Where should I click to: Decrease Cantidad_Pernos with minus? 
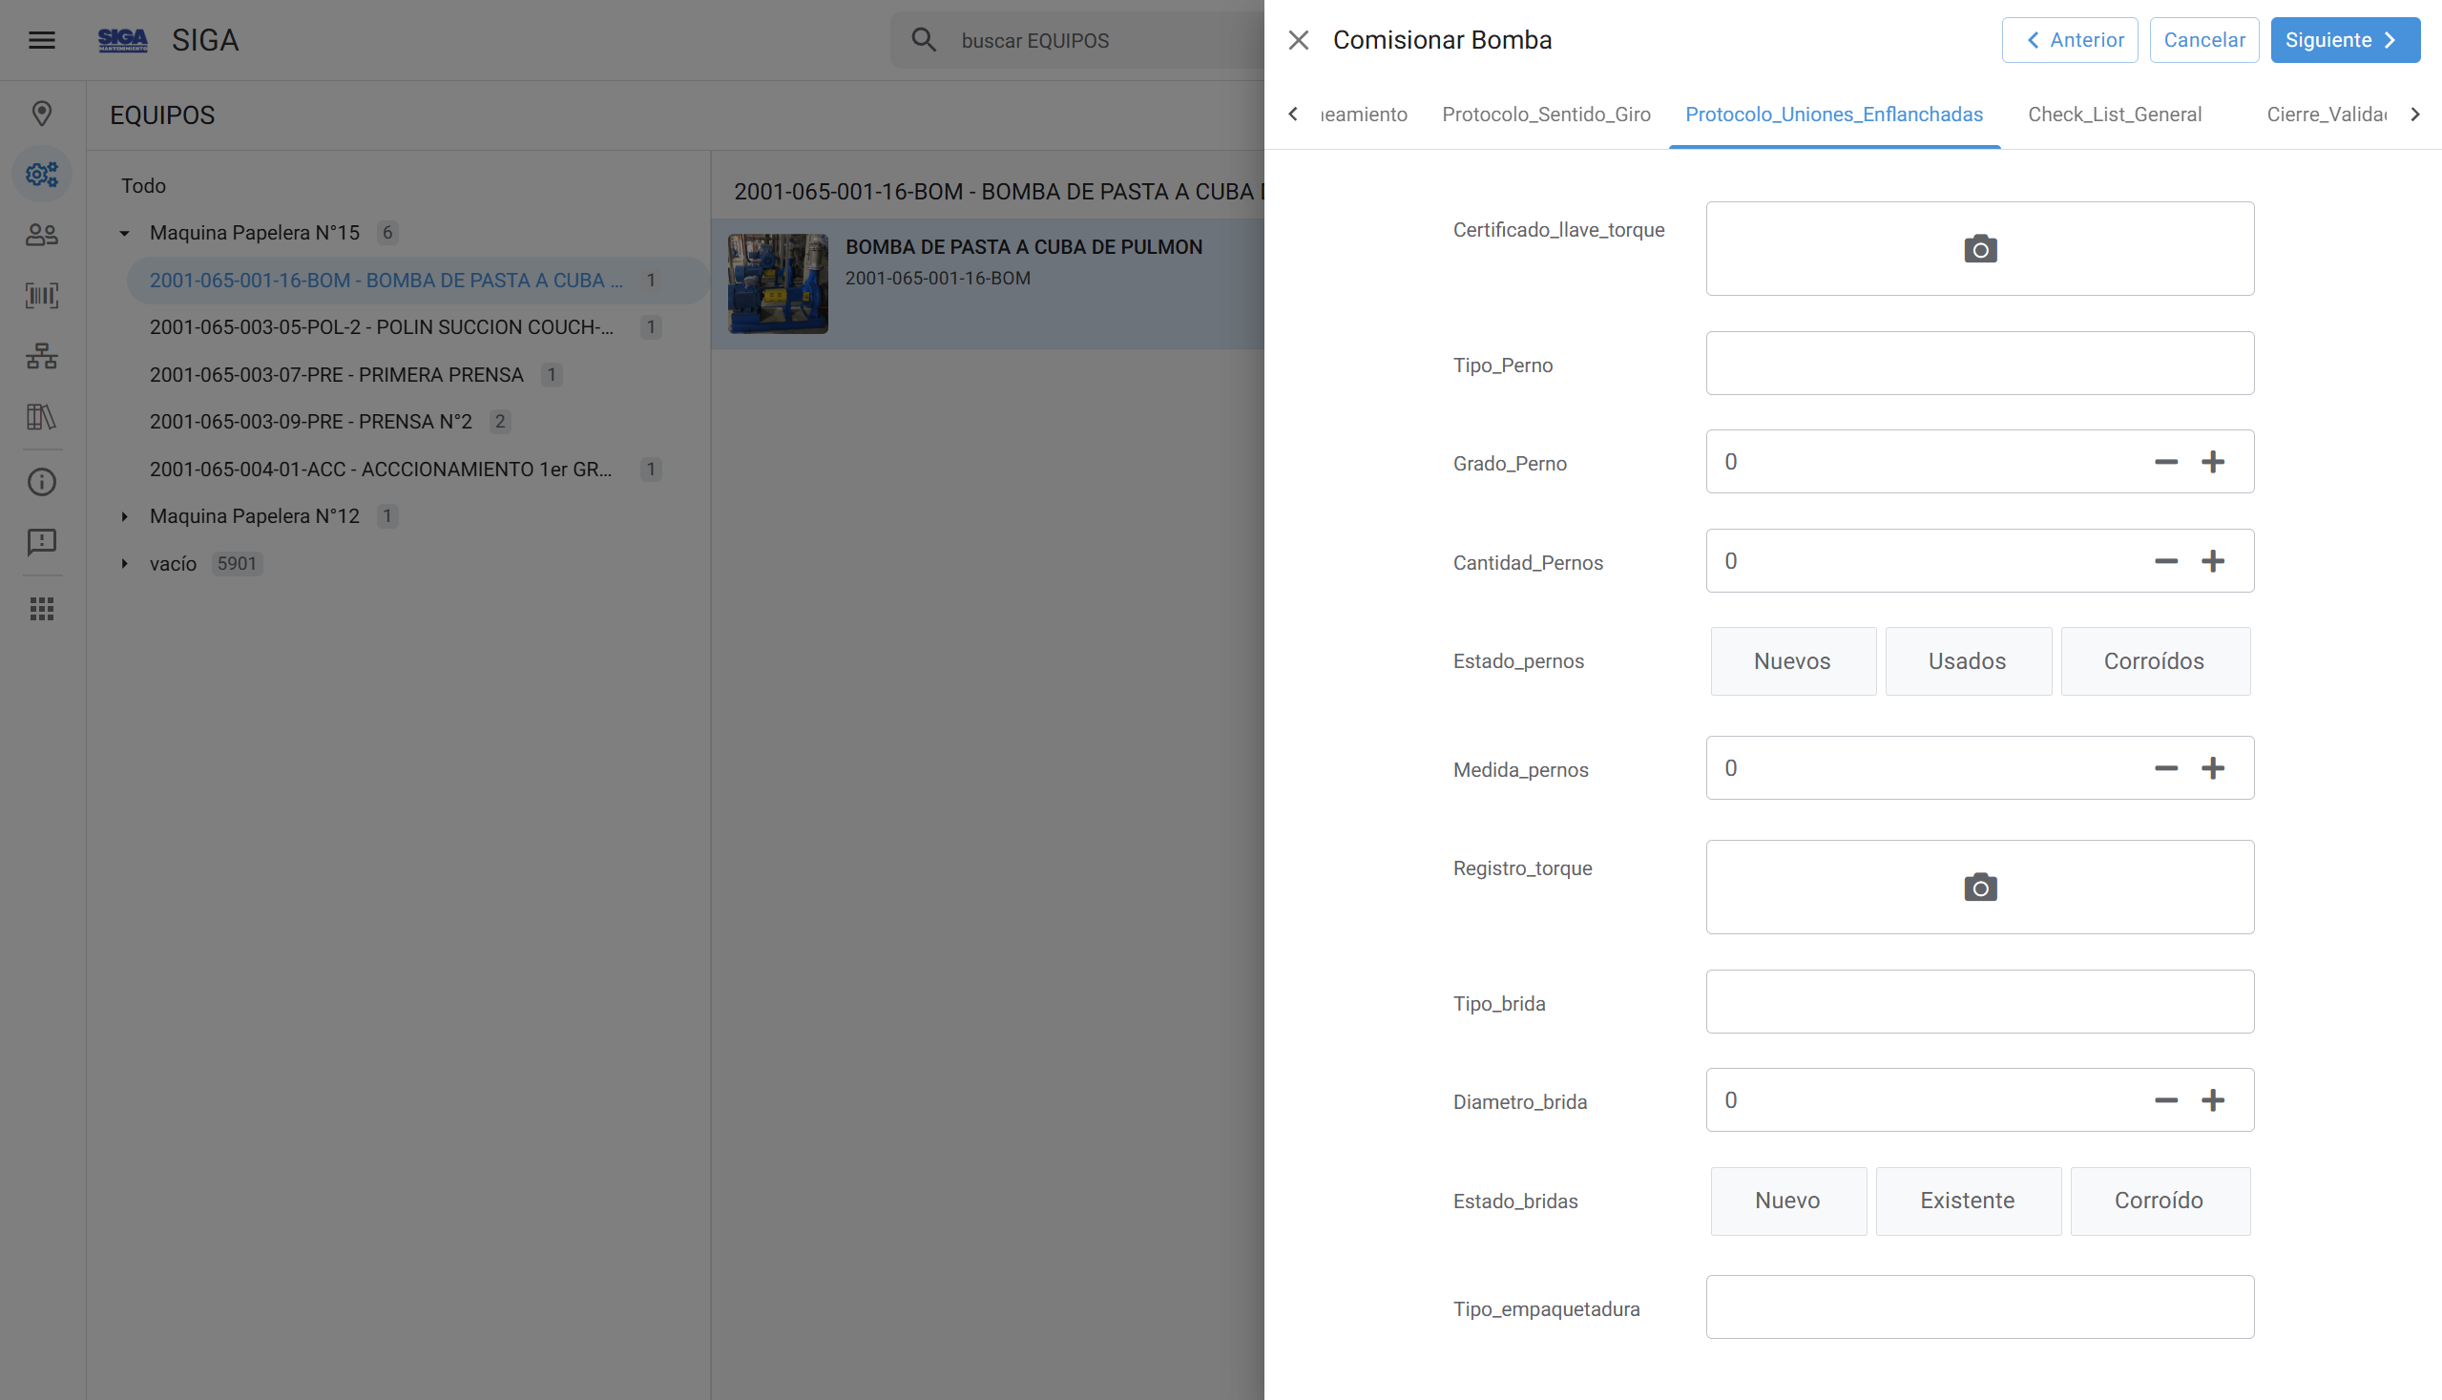(2165, 560)
